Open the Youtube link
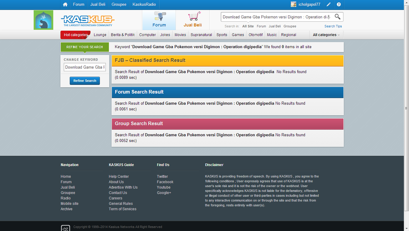409x231 pixels. (164, 187)
